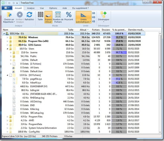164x141 pixels.
Task: Click the hiberfil.sys file icon
Action: [14, 83]
